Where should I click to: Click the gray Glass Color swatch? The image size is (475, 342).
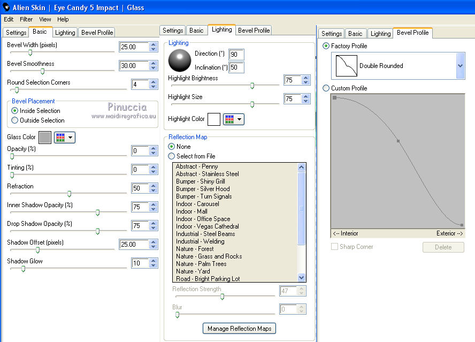tap(45, 138)
